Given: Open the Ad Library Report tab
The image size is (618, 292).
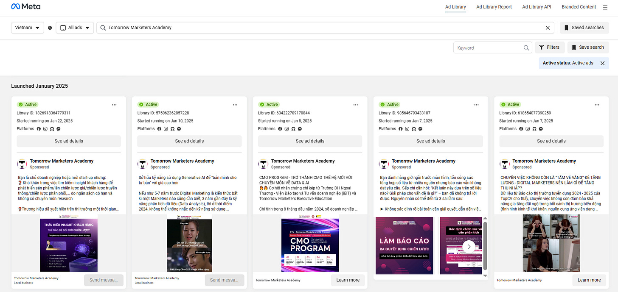Looking at the screenshot, I should (x=494, y=7).
